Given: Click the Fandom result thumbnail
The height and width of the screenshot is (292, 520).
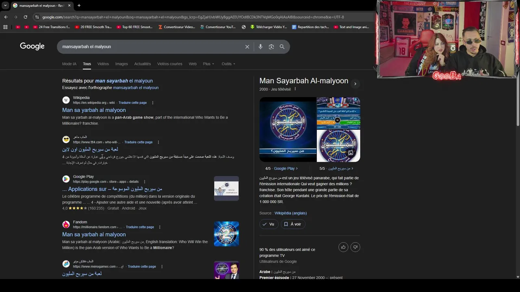Looking at the screenshot, I should [x=226, y=234].
